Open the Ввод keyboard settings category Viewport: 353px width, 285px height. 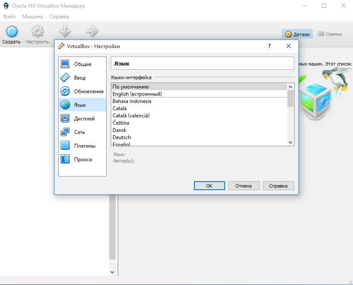point(82,78)
